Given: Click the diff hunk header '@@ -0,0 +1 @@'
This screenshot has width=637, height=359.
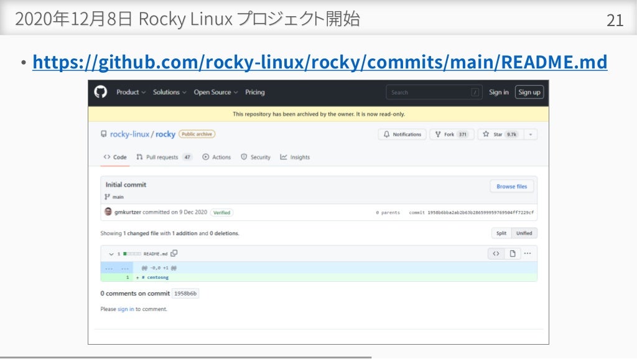Looking at the screenshot, I should (x=159, y=268).
